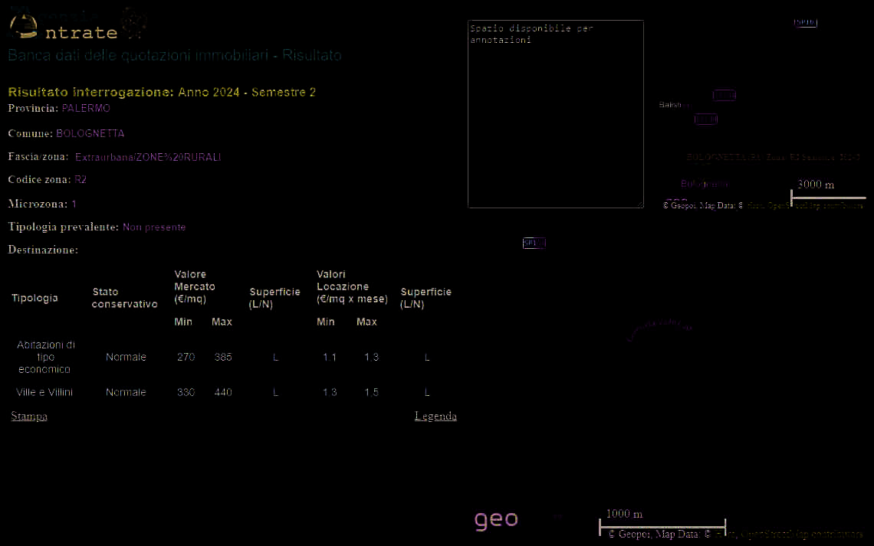Image resolution: width=874 pixels, height=546 pixels.
Task: Click the OpenStreetMap contributors link on small map
Action: [805, 205]
